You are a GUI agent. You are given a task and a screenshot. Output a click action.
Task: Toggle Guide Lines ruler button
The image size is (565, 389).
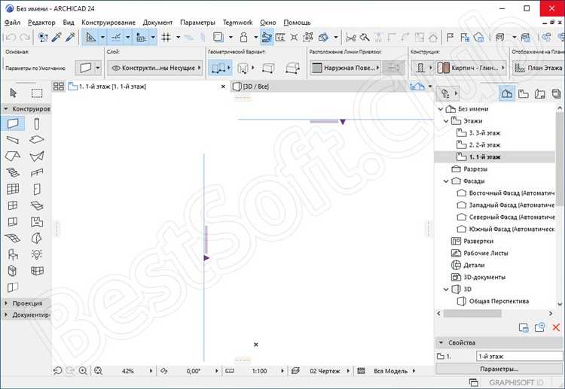click(91, 37)
